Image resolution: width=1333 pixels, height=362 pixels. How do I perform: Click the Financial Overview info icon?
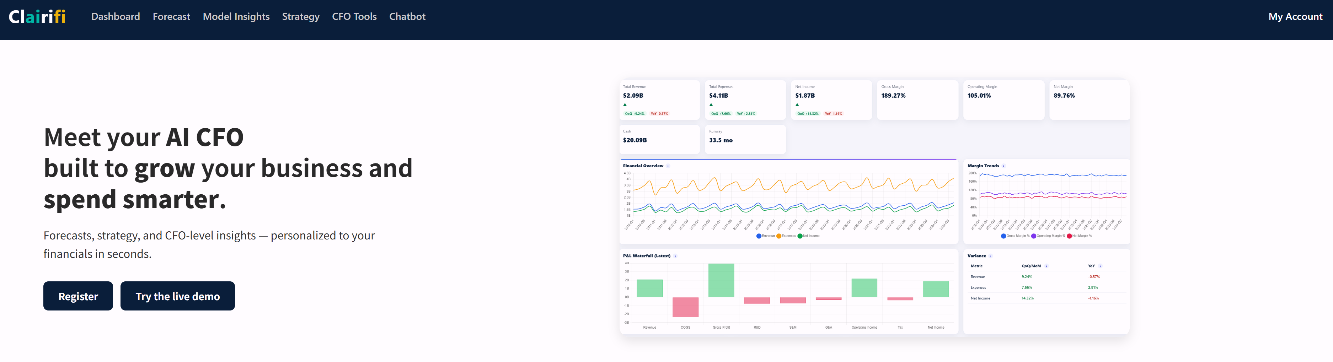point(668,166)
